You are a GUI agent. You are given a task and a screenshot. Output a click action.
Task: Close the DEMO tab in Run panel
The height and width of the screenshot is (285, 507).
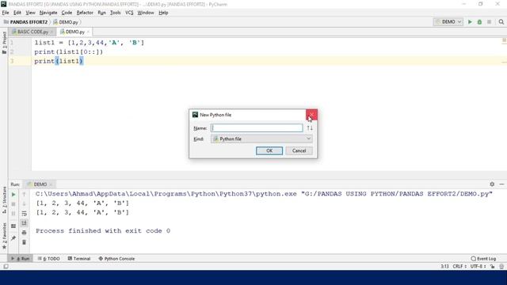click(x=51, y=184)
